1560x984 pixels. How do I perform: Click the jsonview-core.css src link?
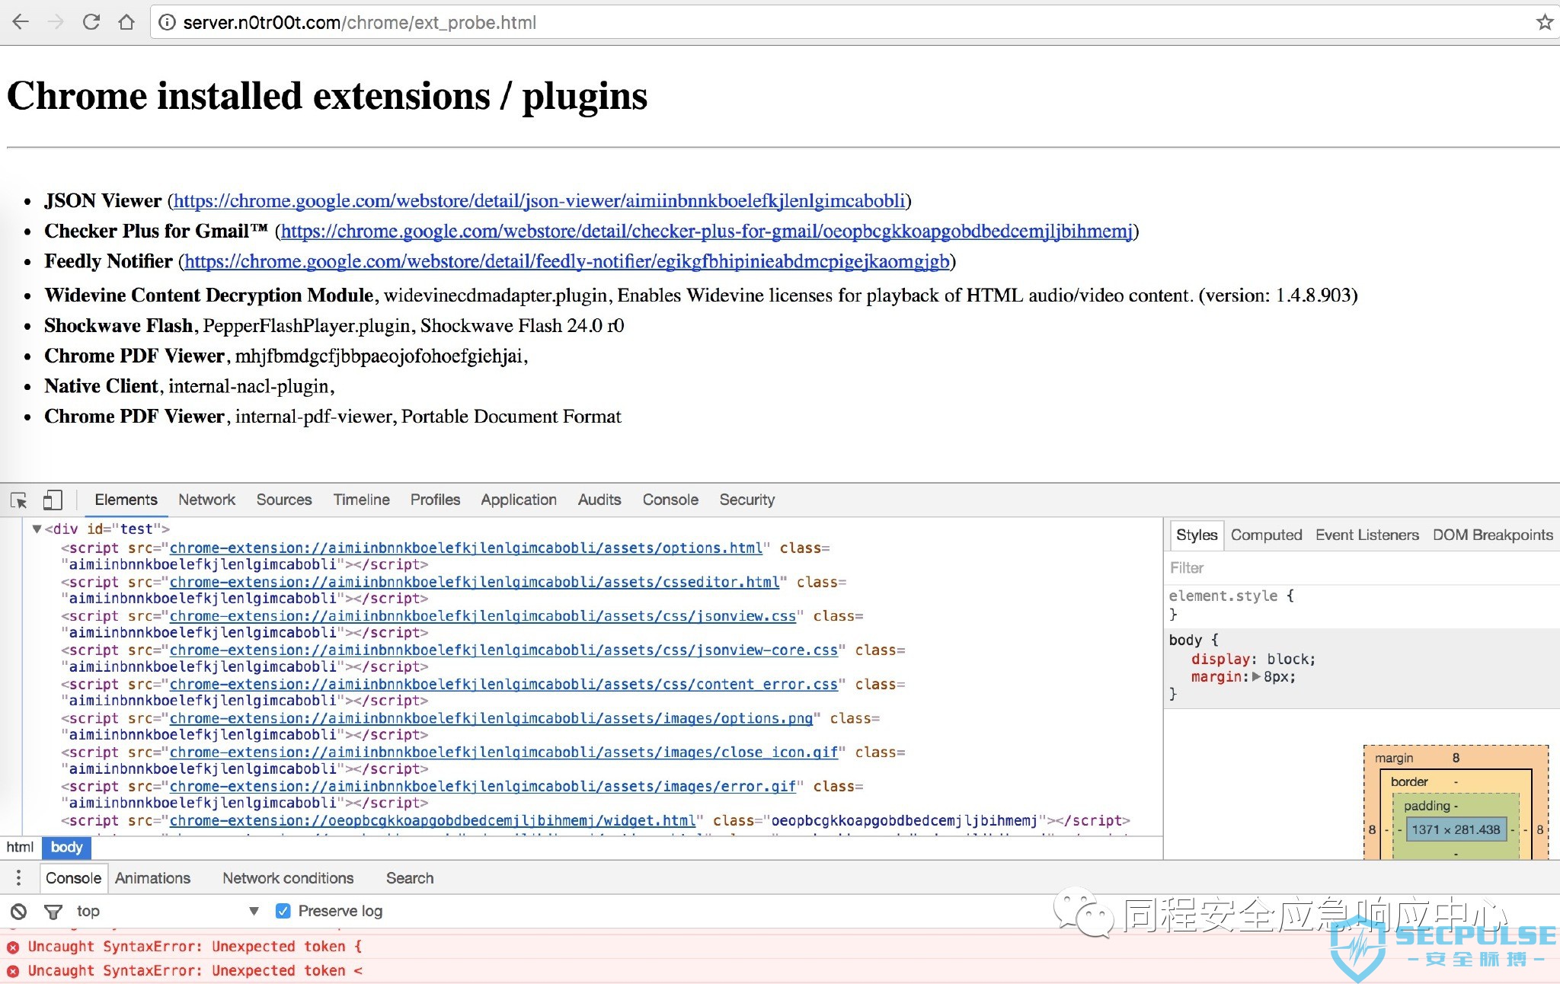tap(503, 650)
